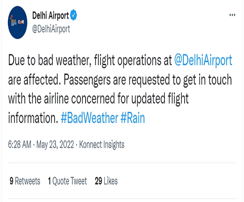Viewport: 244px width, 202px height.
Task: View the 29 Likes list
Action: [x=106, y=181]
